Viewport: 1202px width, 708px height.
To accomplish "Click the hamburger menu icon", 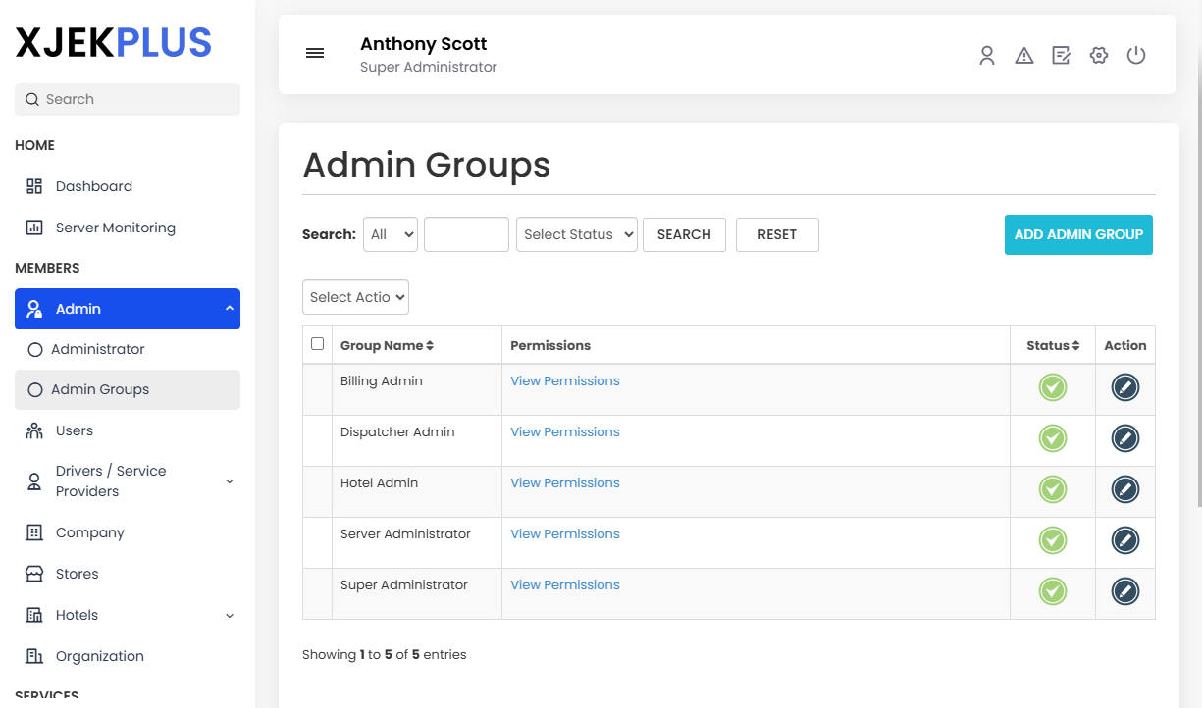I will [314, 53].
